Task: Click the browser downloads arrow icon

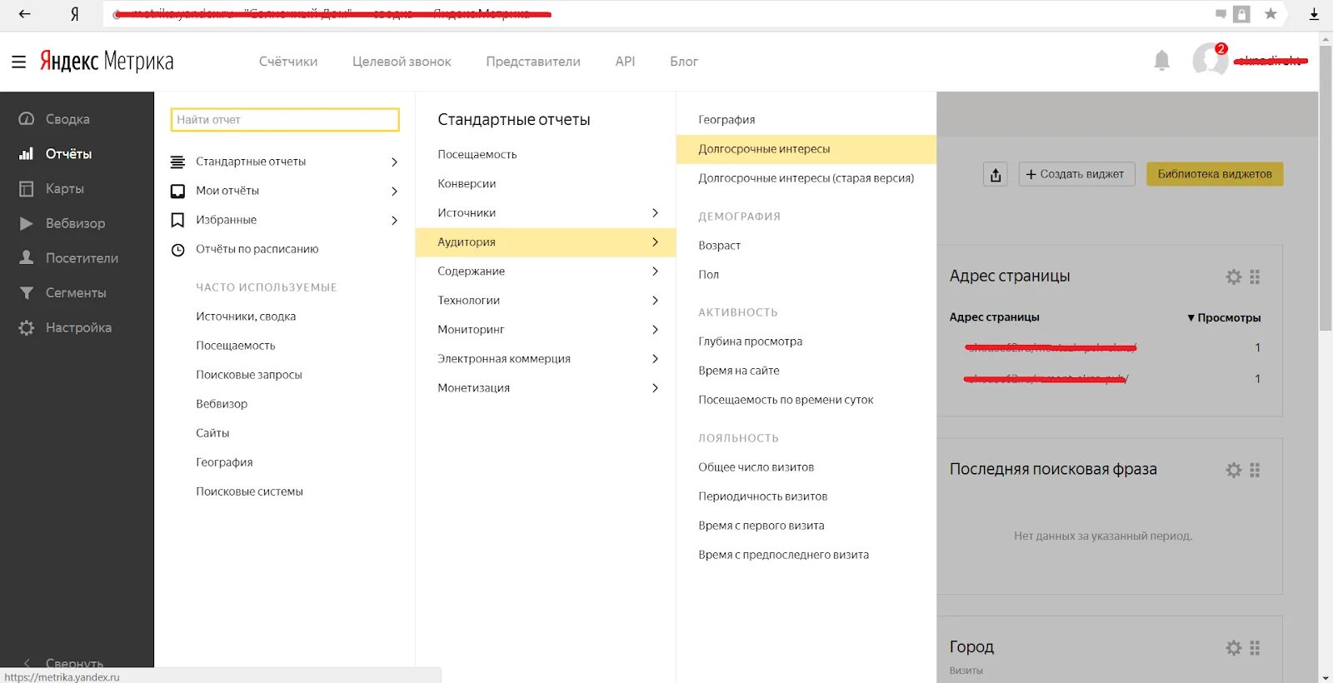Action: tap(1314, 13)
